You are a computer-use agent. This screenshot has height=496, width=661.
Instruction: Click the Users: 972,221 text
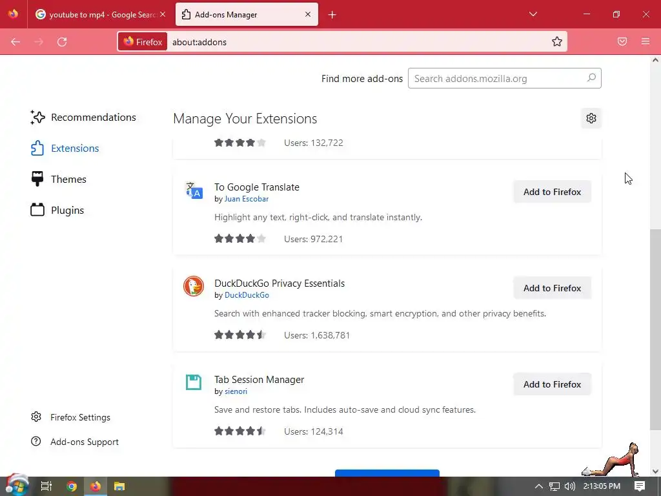313,239
